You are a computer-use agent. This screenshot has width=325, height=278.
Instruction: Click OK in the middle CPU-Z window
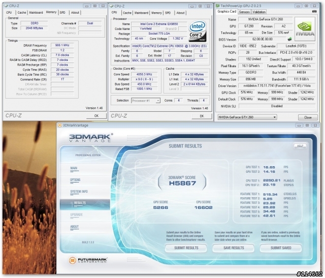pyautogui.click(x=202, y=116)
